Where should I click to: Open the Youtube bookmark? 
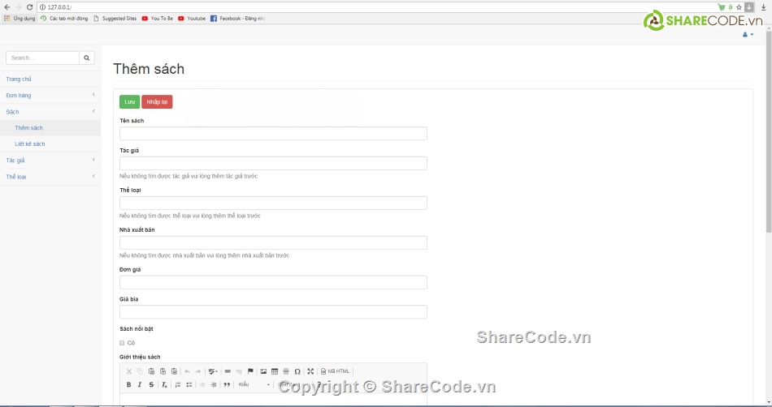(x=192, y=18)
